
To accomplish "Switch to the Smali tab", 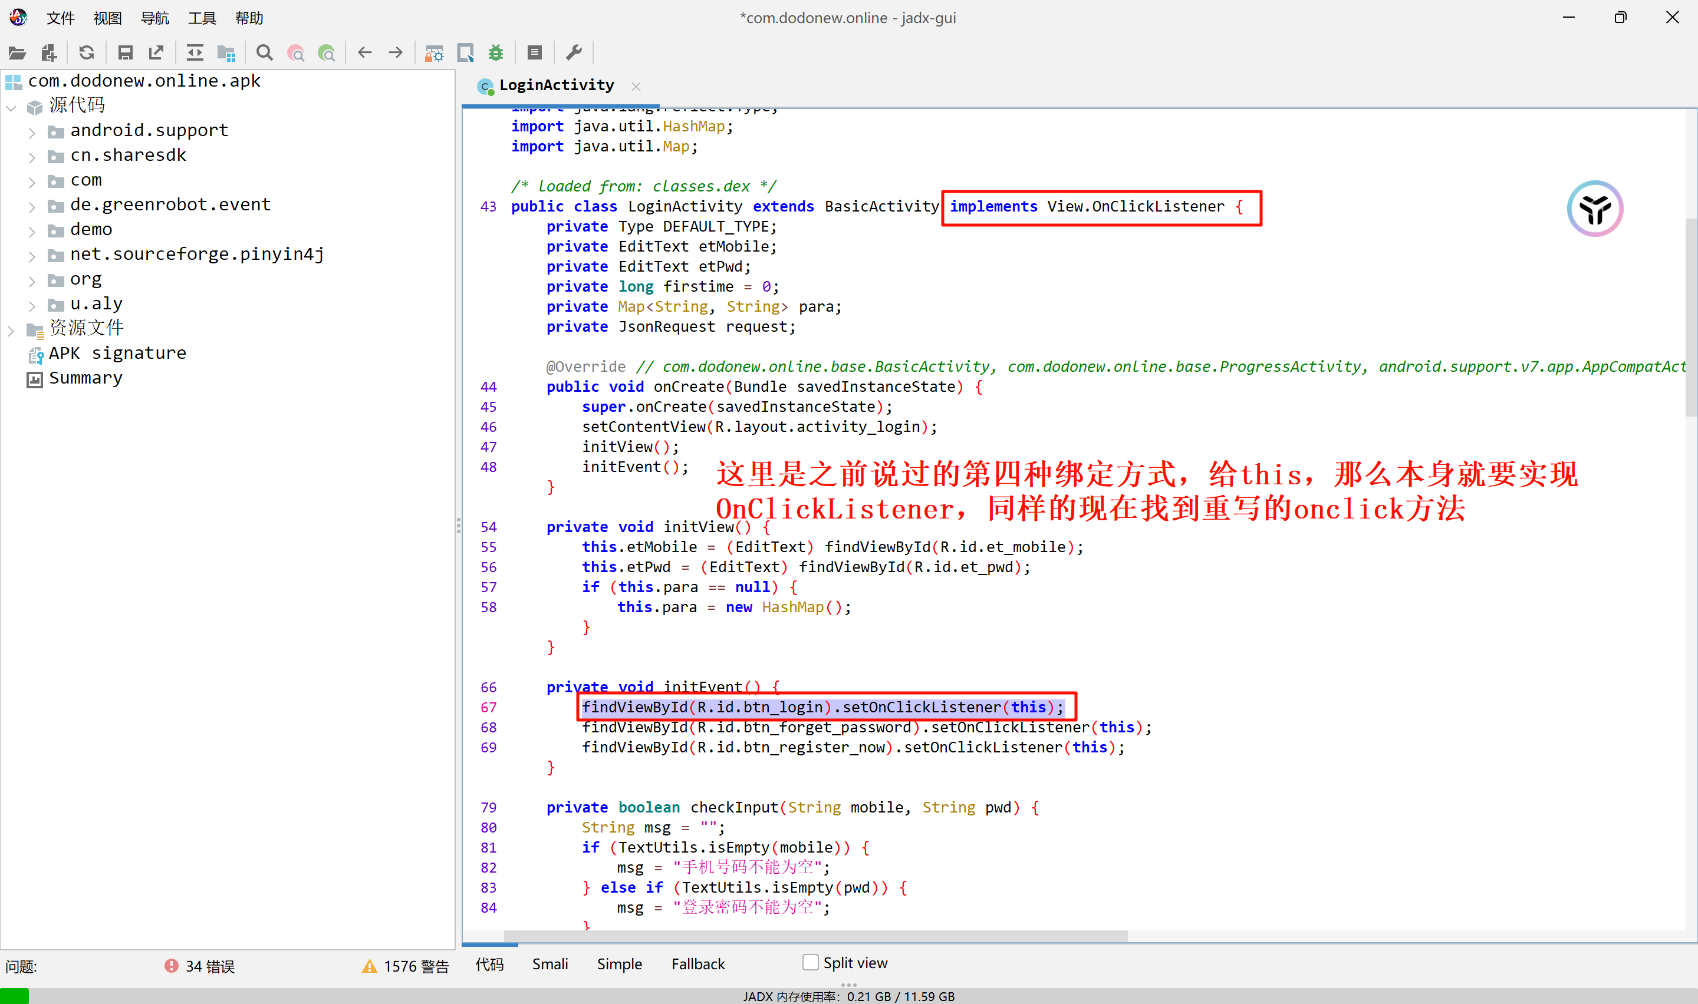I will (x=549, y=963).
